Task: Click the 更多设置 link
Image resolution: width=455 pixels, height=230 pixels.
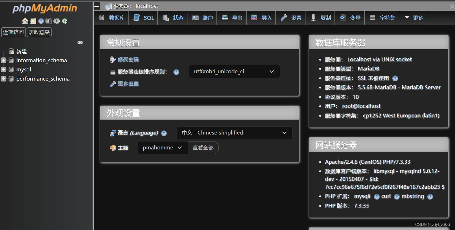Action: click(128, 84)
